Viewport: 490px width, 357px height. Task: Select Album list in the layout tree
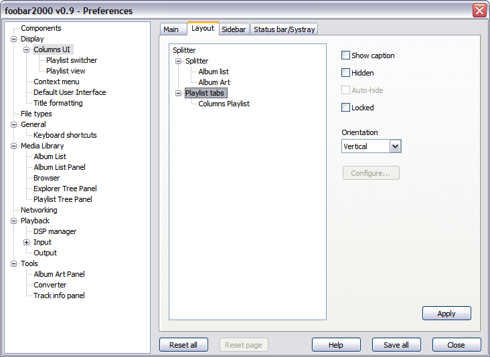[214, 72]
